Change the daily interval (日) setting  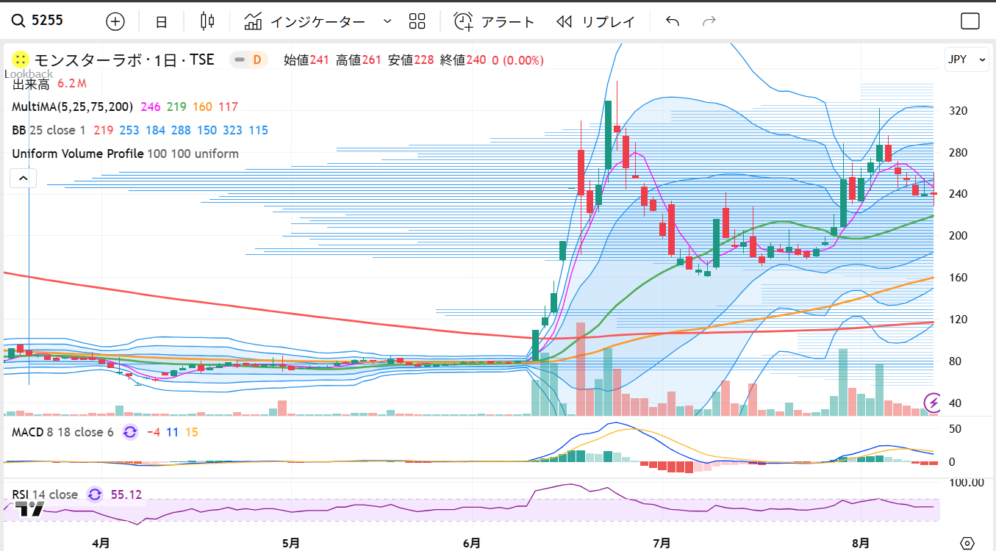pyautogui.click(x=162, y=21)
